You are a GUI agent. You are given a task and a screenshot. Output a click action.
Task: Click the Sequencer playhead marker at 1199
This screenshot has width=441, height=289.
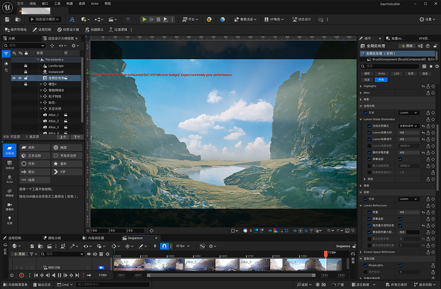point(326,253)
